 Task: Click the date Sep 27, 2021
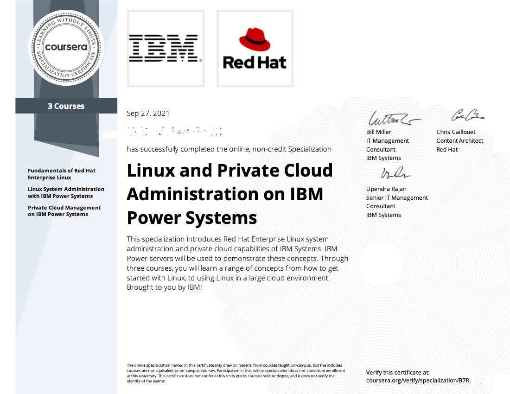tap(148, 113)
